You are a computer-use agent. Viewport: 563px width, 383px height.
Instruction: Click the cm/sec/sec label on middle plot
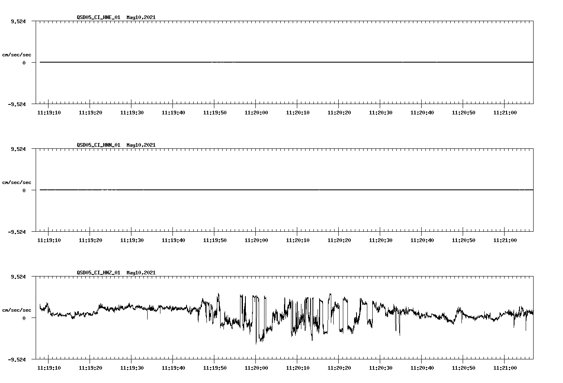pos(17,182)
